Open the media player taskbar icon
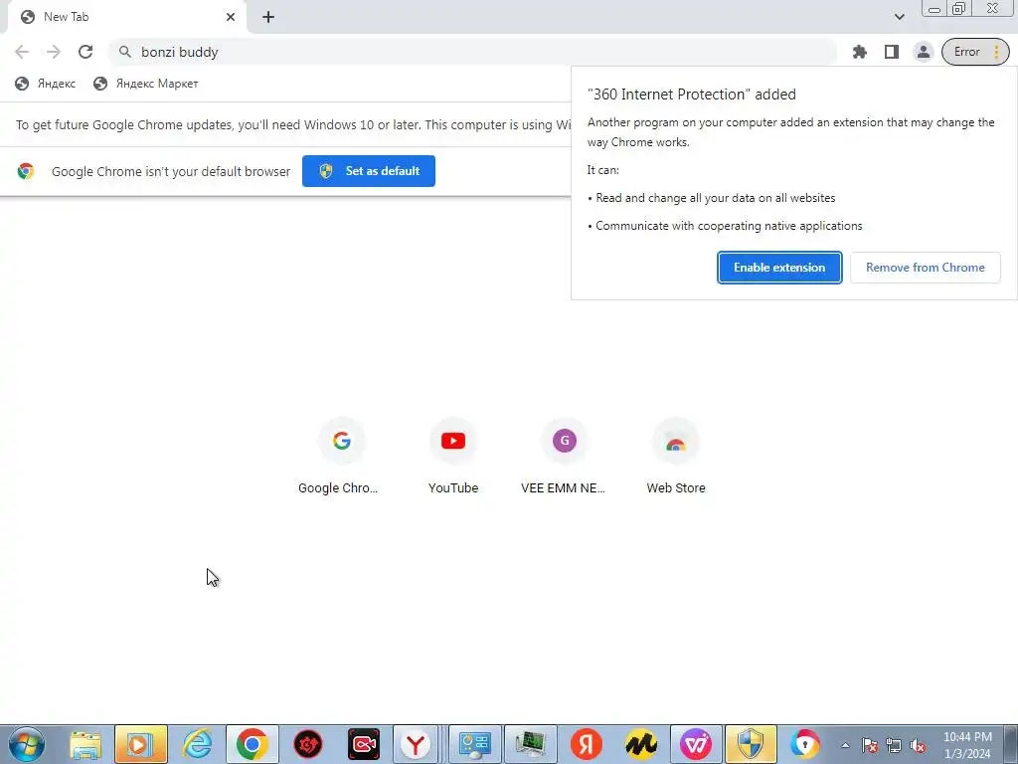Screen dimensions: 1018x764 click(141, 744)
